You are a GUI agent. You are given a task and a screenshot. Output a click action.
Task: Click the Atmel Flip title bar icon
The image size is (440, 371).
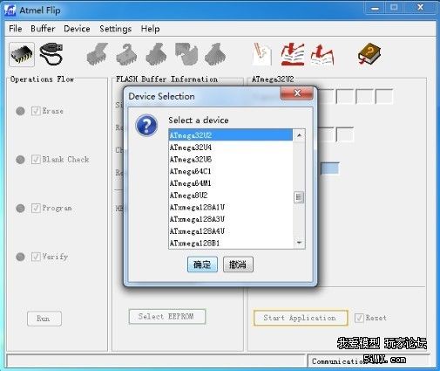pyautogui.click(x=10, y=10)
